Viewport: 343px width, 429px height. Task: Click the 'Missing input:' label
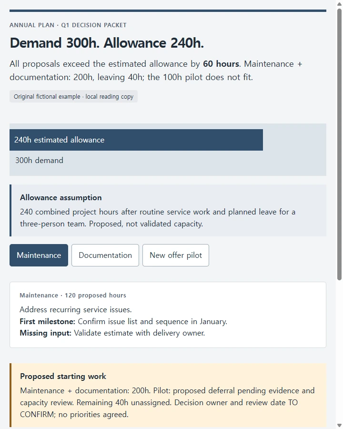pos(45,333)
